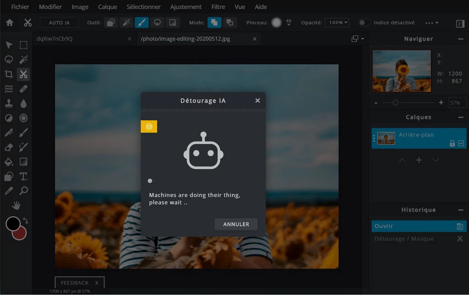This screenshot has height=295, width=469.
Task: Open the Fichier menu
Action: click(20, 7)
